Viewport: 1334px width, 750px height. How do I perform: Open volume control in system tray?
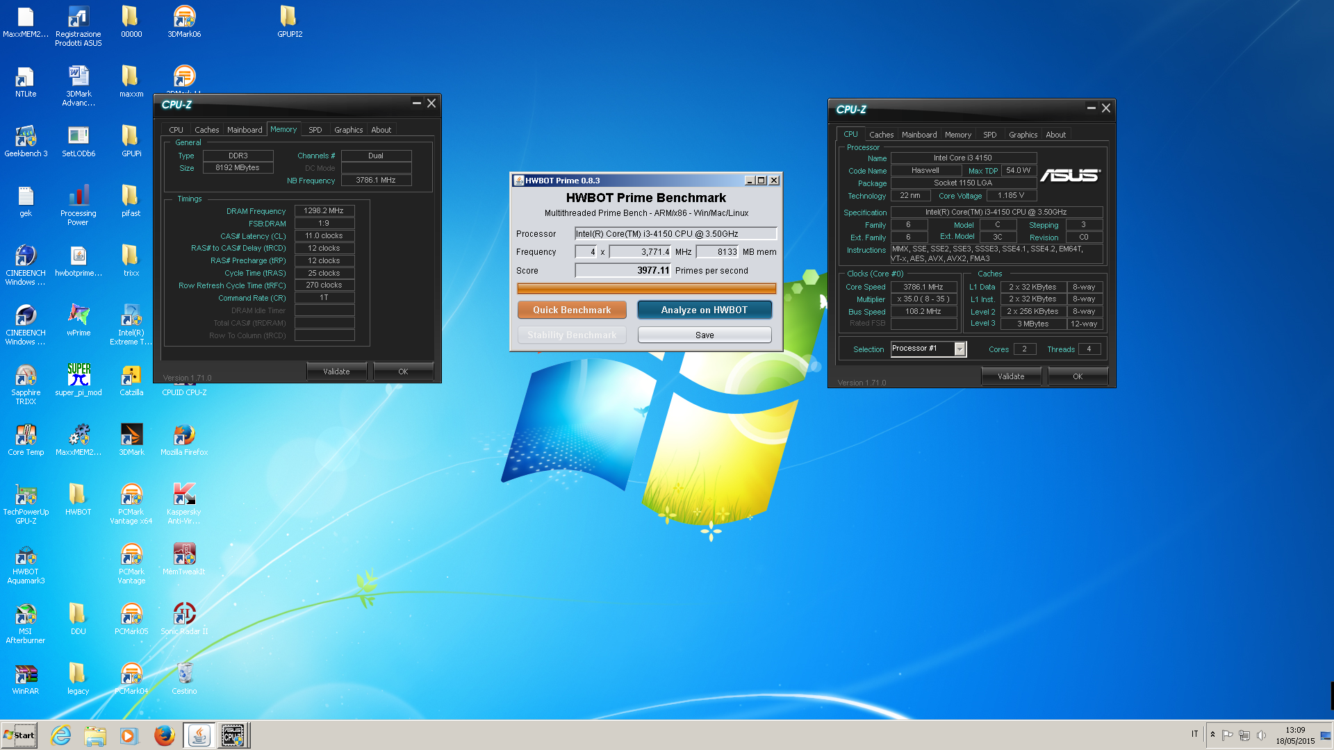tap(1261, 735)
